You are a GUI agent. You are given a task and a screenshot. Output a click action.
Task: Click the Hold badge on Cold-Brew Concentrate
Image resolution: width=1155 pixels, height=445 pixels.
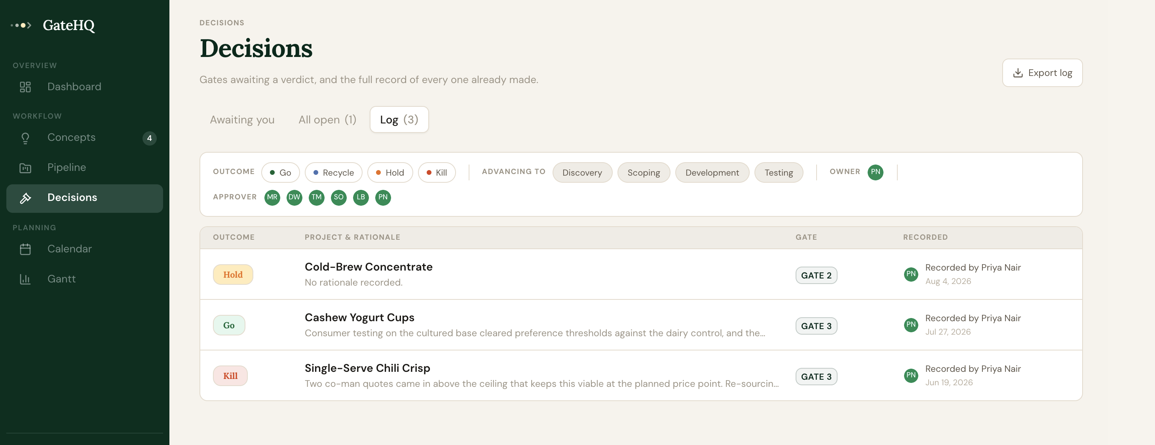[233, 275]
